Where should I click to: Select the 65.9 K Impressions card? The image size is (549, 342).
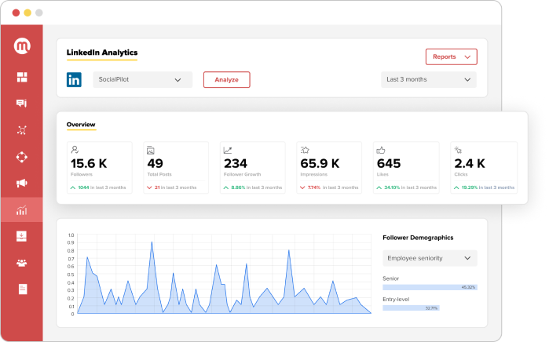click(329, 168)
